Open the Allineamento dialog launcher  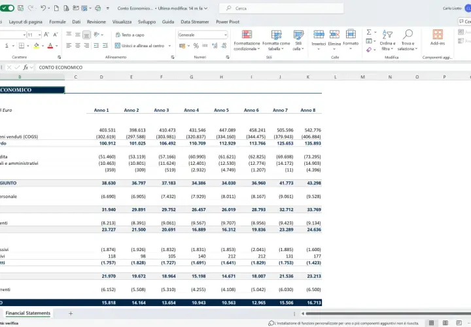173,57
